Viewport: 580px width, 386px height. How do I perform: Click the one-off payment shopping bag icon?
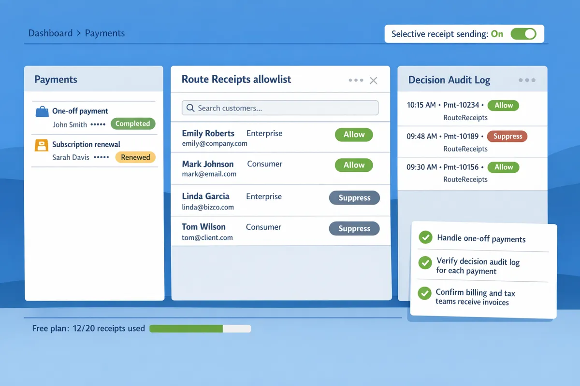click(x=42, y=110)
